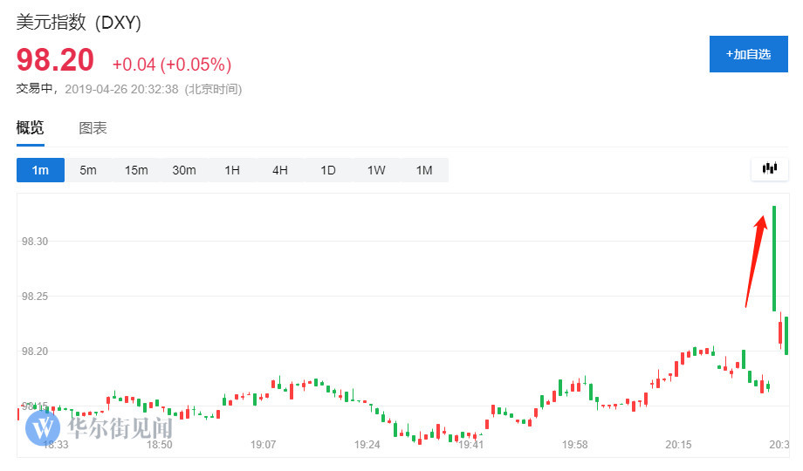The height and width of the screenshot is (471, 803).
Task: Click the +0.04 (+0.05%) change value
Action: coord(172,65)
